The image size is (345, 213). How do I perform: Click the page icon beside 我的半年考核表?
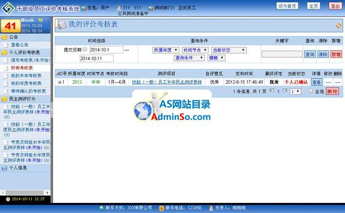(x=6, y=76)
